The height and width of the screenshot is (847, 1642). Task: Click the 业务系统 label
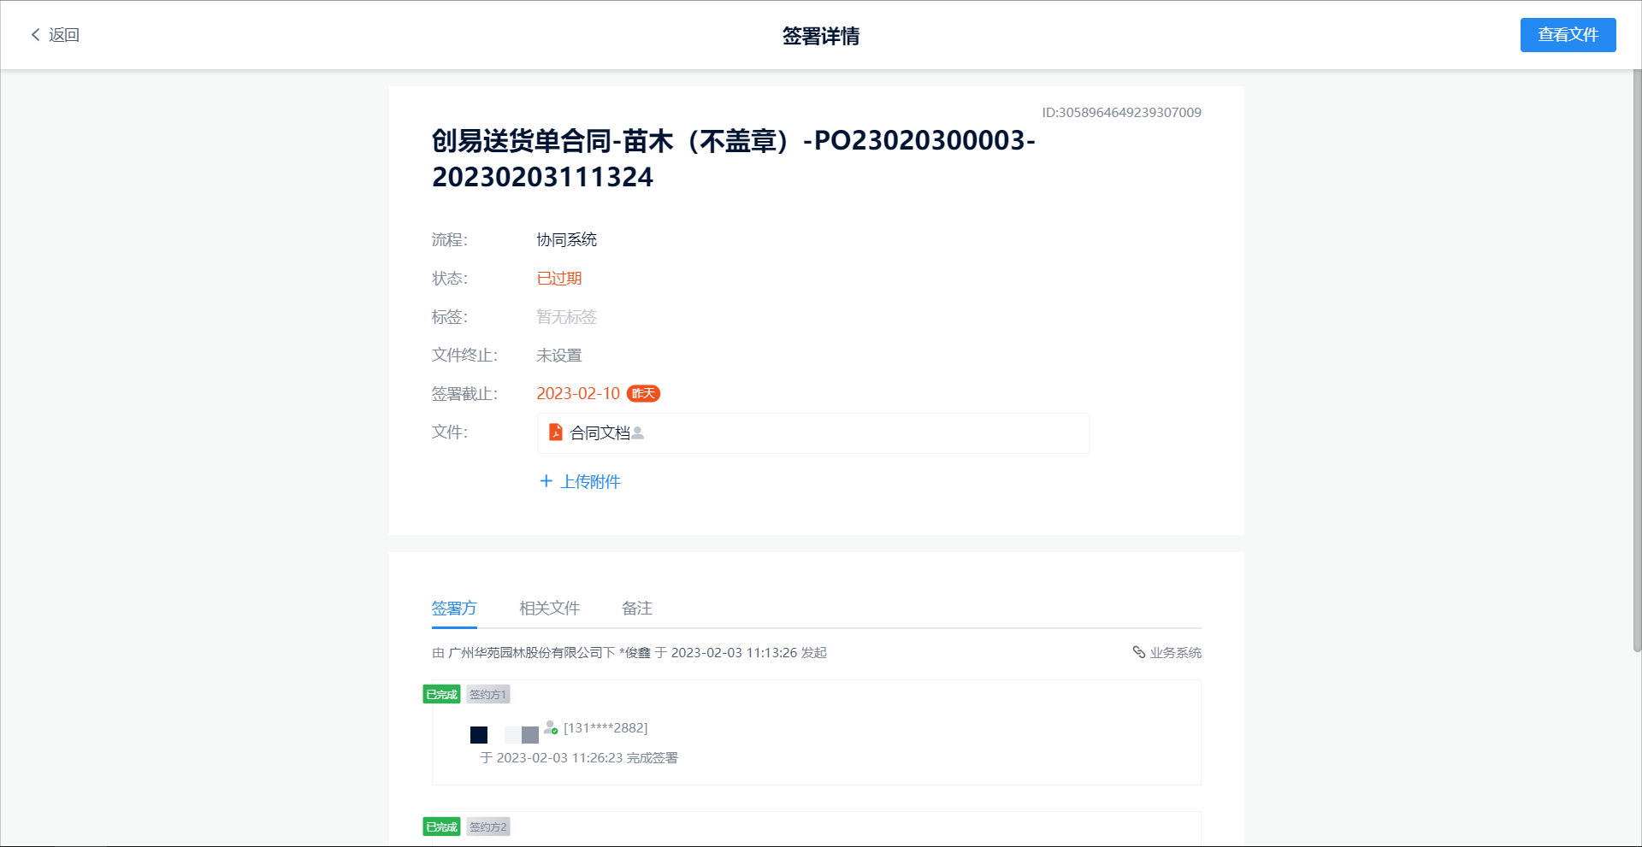click(x=1175, y=653)
